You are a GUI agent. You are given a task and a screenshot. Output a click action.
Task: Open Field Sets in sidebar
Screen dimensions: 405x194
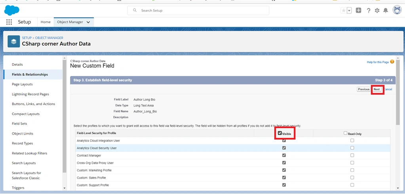[19, 124]
